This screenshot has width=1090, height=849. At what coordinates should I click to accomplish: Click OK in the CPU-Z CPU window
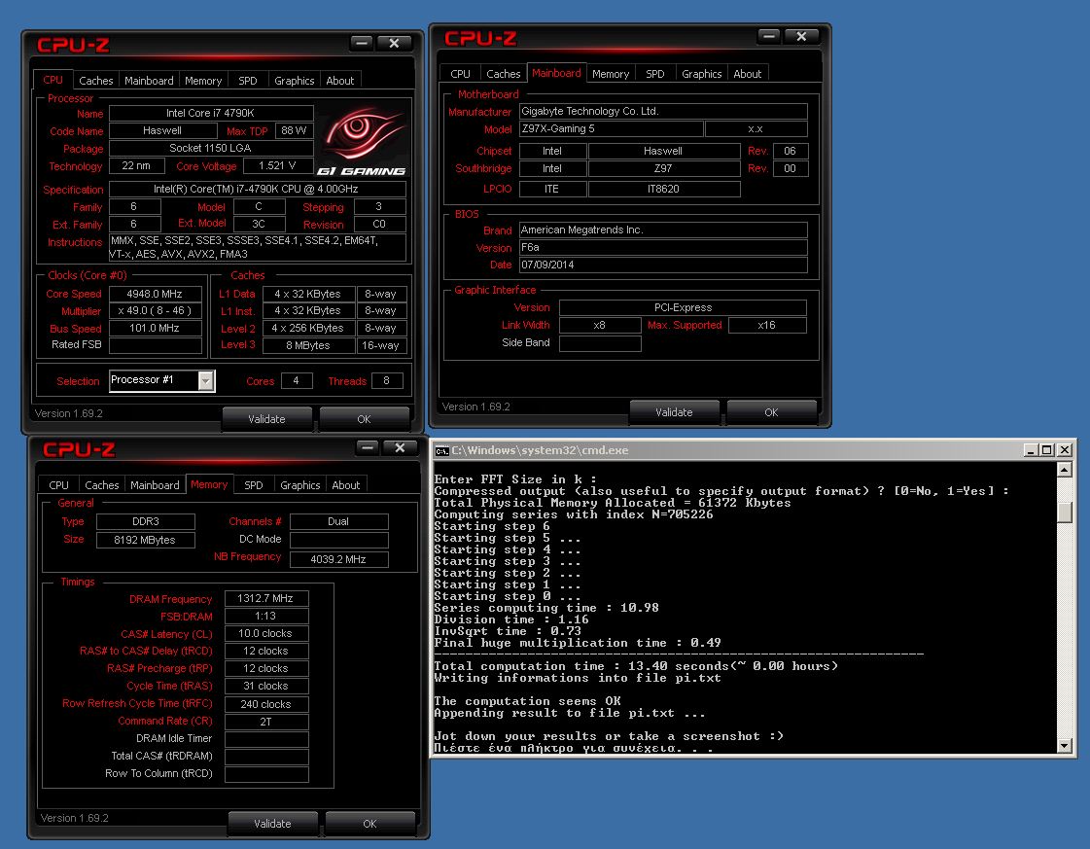tap(365, 419)
